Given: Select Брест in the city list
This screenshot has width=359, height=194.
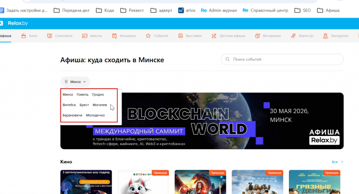Looking at the screenshot, I should pyautogui.click(x=84, y=105).
